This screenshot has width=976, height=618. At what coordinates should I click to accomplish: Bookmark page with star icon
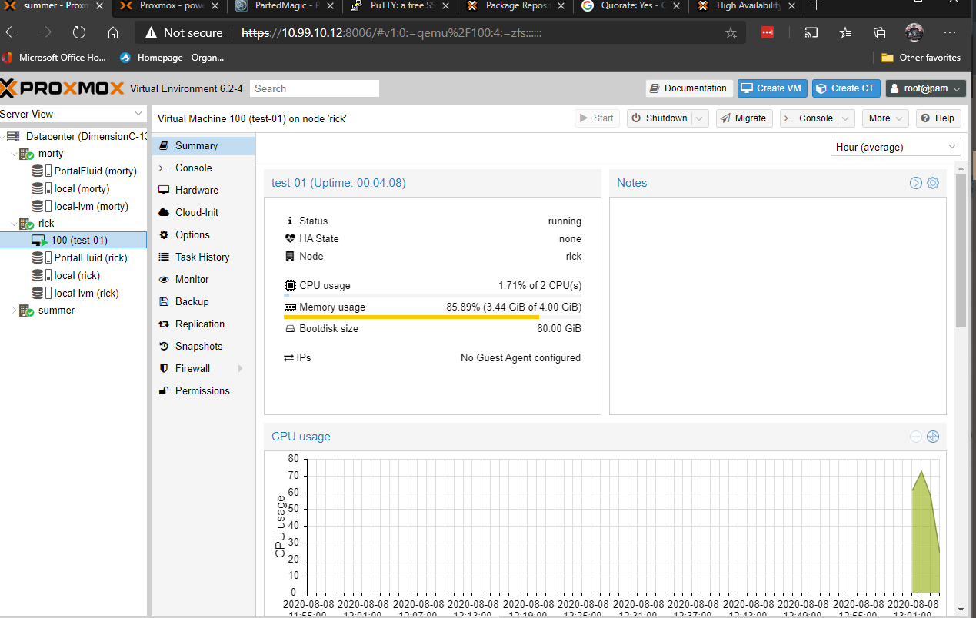coord(731,33)
